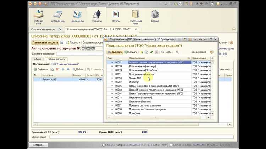Viewport: 266px width, 149px height.
Task: Click right arrow of Подразделения horizontal scrollbar
Action: [x=209, y=118]
